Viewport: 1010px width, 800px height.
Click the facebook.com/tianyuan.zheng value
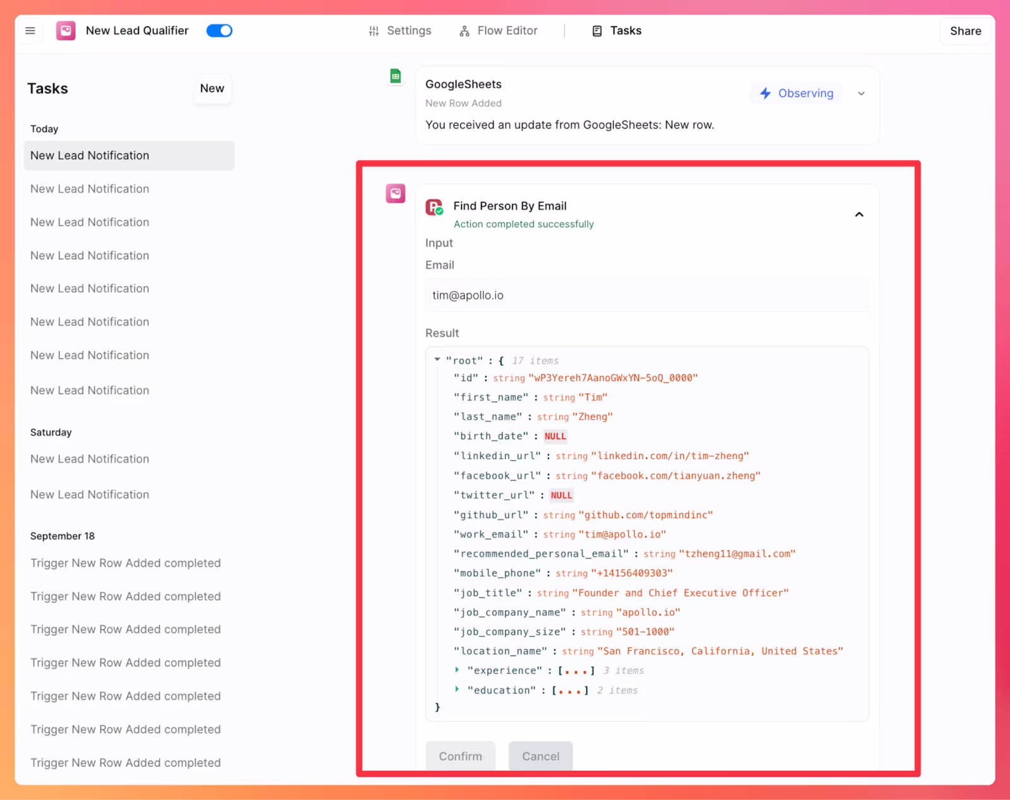tap(675, 475)
